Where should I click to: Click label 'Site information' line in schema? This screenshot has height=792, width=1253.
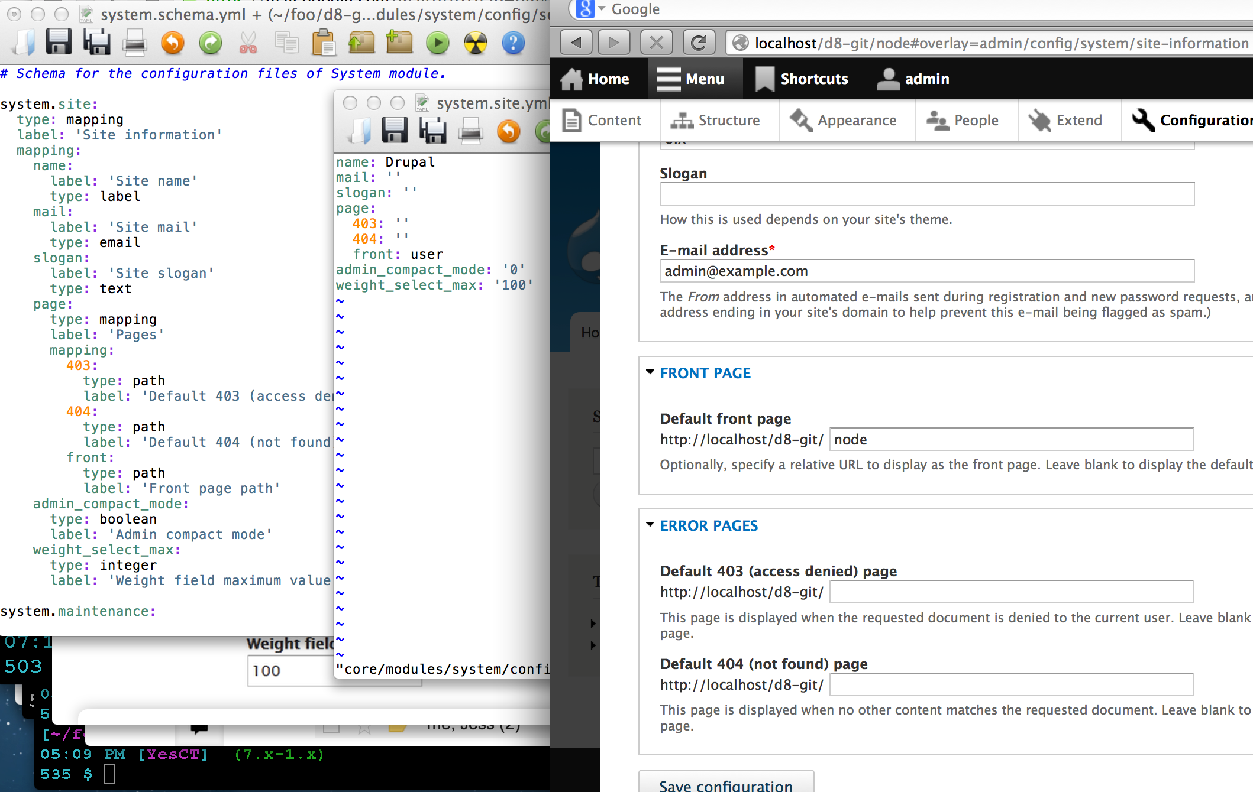coord(120,135)
